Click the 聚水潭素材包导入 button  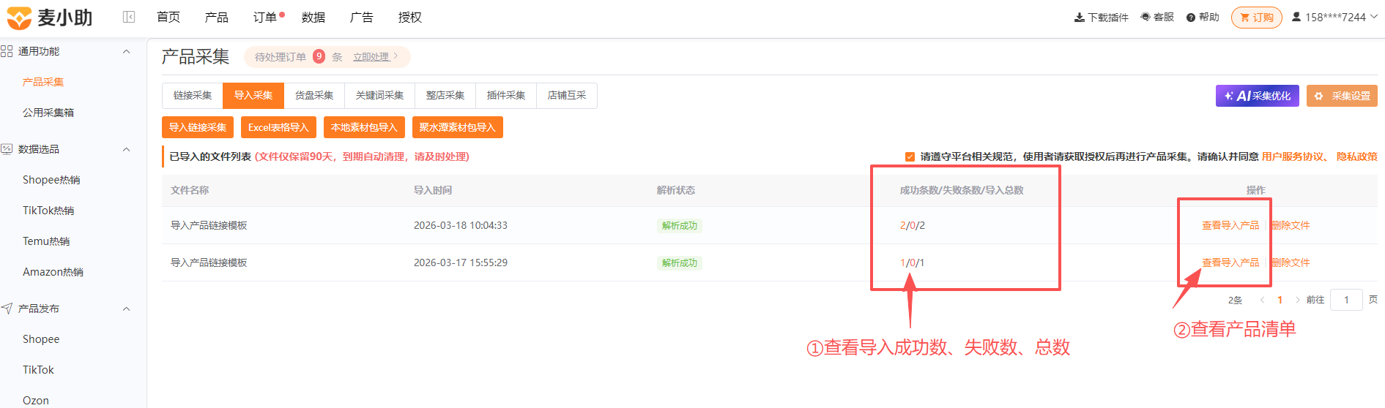click(x=458, y=127)
